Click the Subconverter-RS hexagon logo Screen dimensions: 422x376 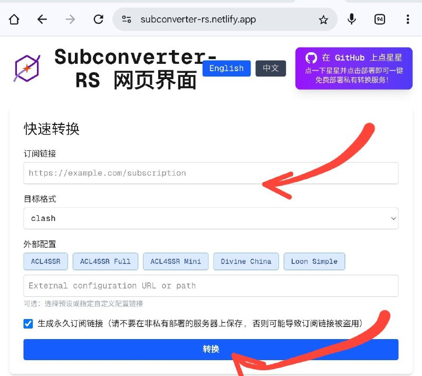pyautogui.click(x=27, y=69)
